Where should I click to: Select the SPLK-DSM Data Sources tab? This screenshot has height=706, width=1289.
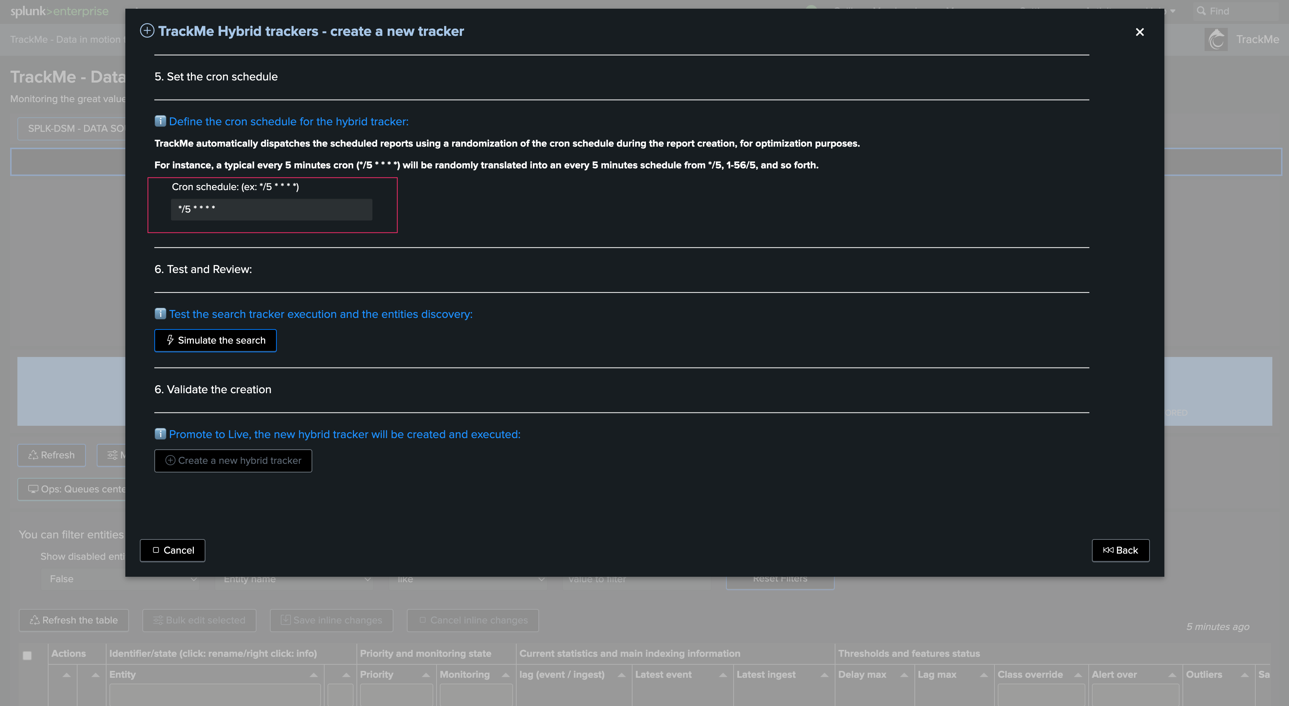click(x=72, y=129)
